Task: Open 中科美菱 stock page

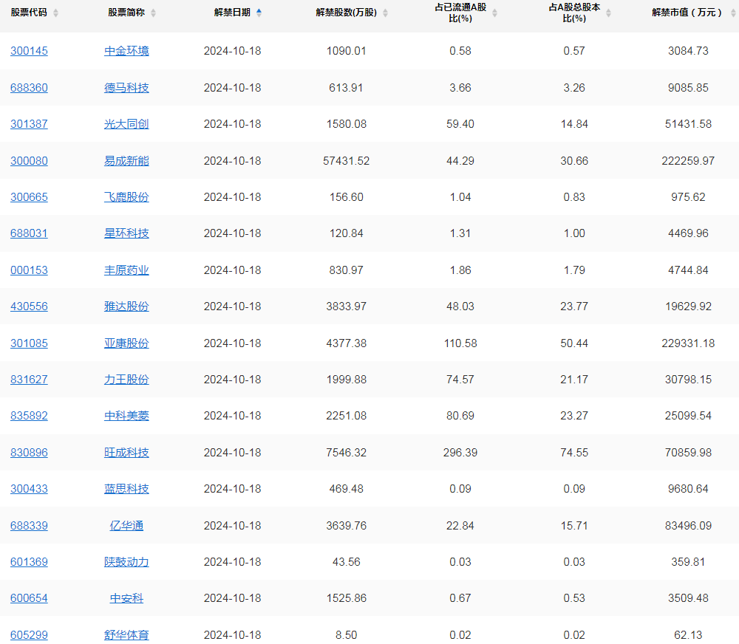Action: click(x=126, y=416)
